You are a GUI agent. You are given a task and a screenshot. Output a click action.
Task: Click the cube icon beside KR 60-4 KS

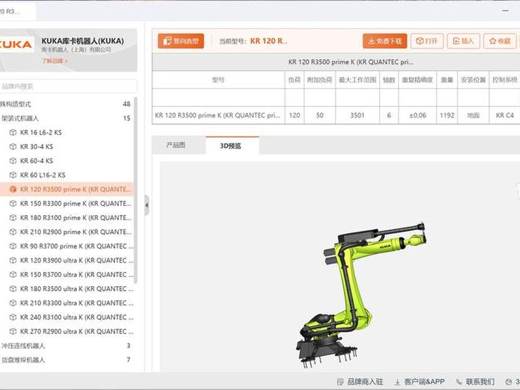click(x=13, y=161)
